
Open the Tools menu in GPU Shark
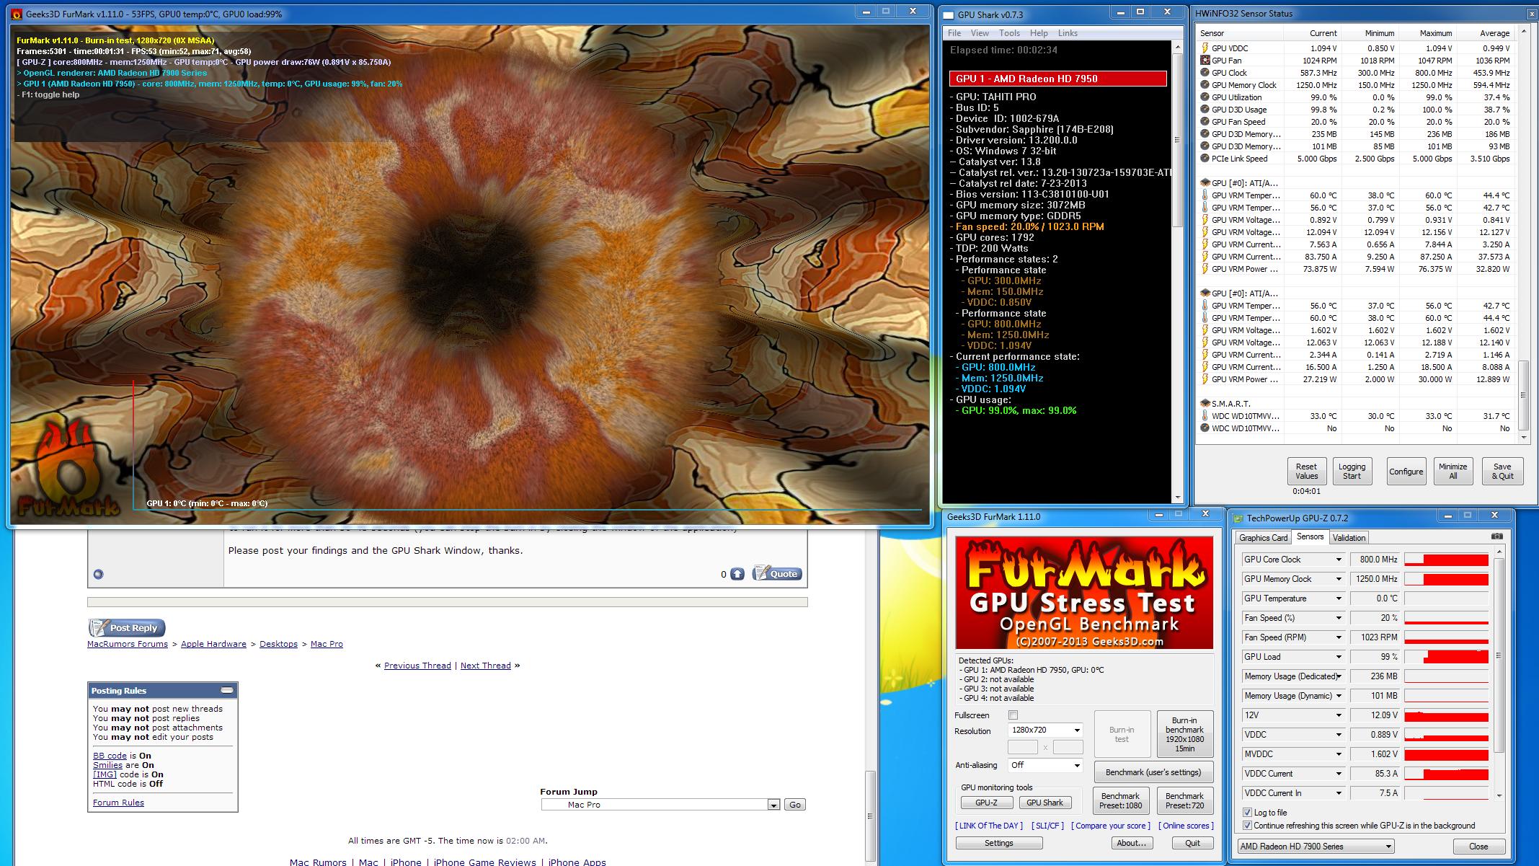(x=1009, y=33)
